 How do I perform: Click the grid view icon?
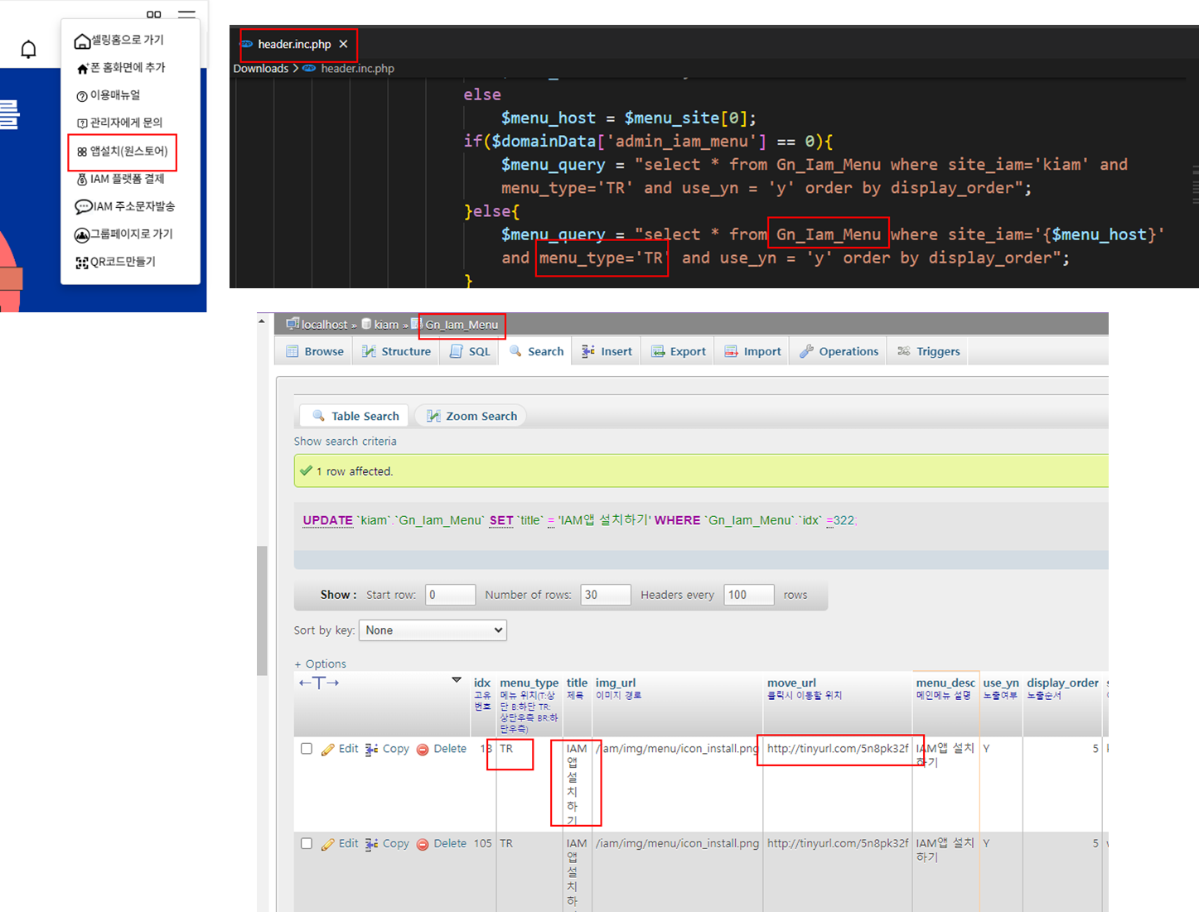(154, 14)
